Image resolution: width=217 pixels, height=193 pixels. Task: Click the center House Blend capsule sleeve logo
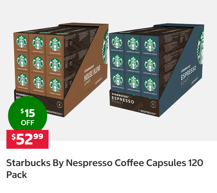pyautogui.click(x=38, y=63)
